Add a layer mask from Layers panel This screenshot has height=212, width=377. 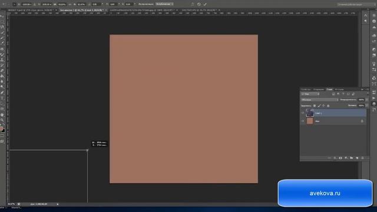pyautogui.click(x=340, y=158)
